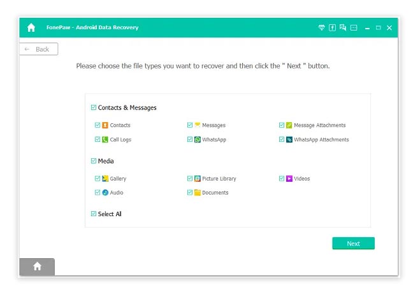The width and height of the screenshot is (413, 288).
Task: Click the Audio blue music icon
Action: click(105, 193)
